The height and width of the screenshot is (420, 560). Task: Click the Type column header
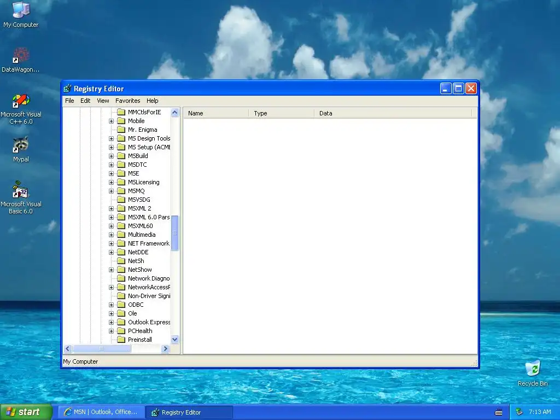tap(282, 113)
